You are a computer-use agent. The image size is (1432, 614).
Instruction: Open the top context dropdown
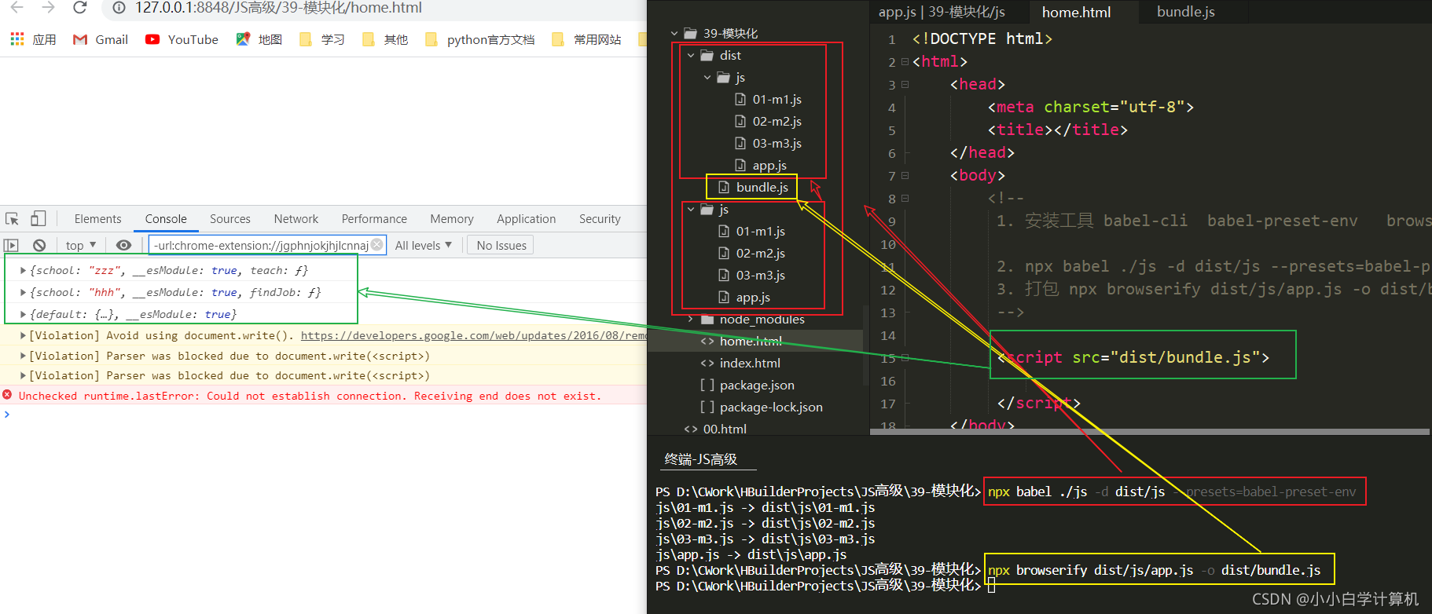coord(81,245)
